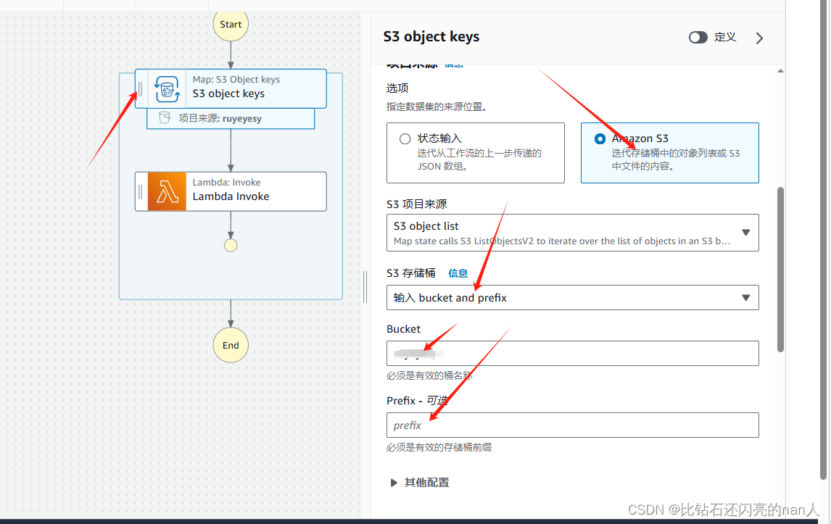The height and width of the screenshot is (524, 831).
Task: Select the Start node in the workflow
Action: point(231,25)
